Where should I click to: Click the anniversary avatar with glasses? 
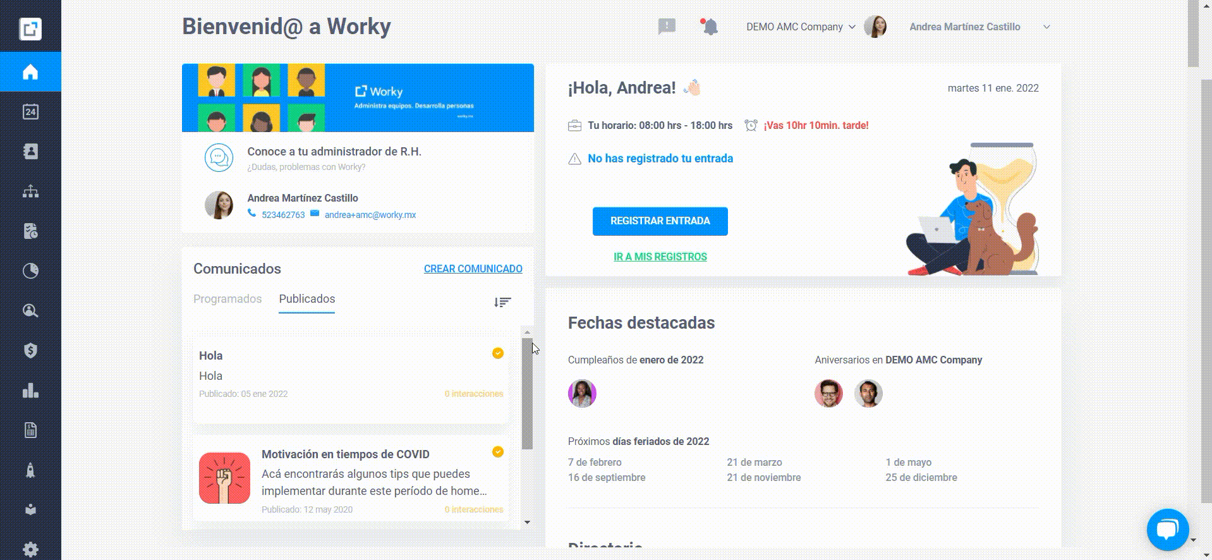click(828, 393)
